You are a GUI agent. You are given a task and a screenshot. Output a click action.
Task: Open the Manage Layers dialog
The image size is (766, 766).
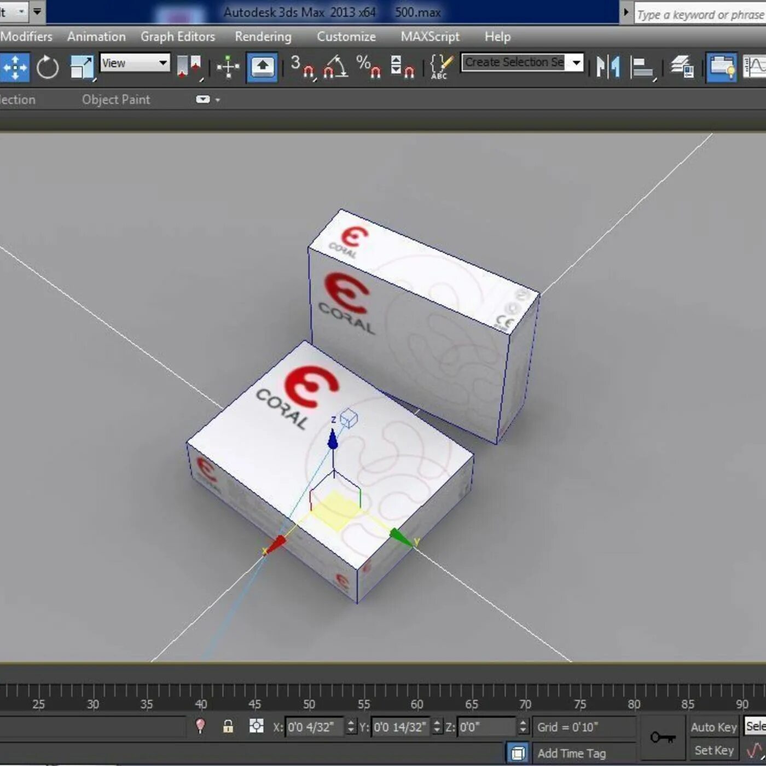point(682,68)
